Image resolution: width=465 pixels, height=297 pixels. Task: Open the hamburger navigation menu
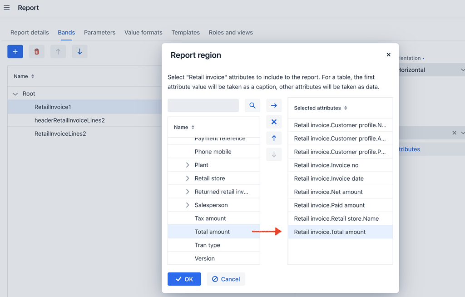6,8
